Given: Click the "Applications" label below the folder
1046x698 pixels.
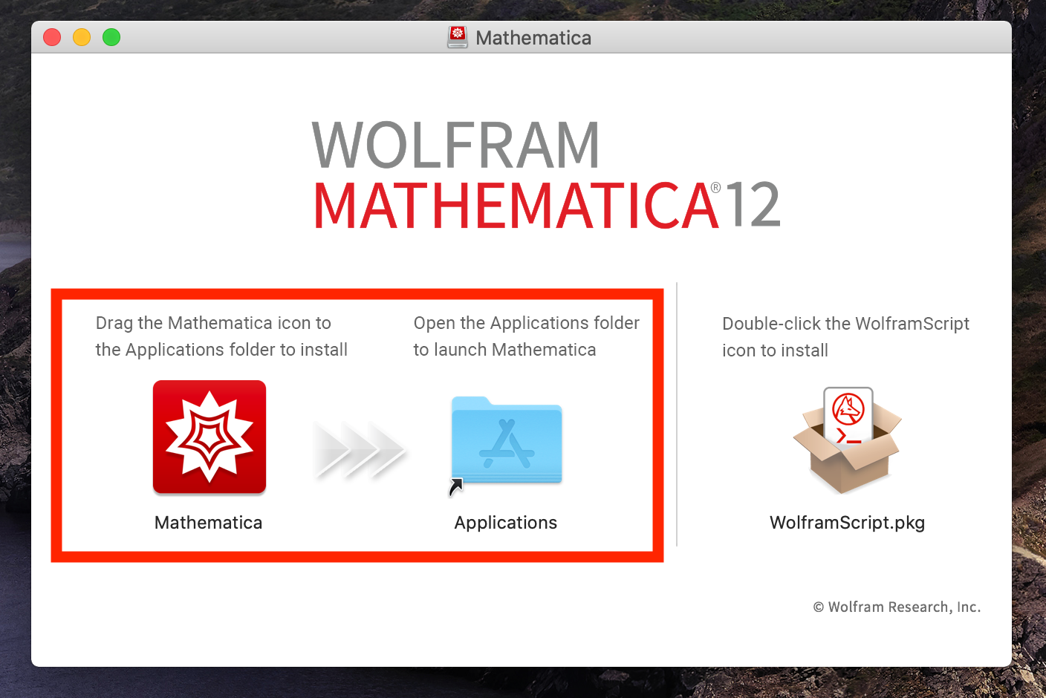Looking at the screenshot, I should pyautogui.click(x=506, y=523).
